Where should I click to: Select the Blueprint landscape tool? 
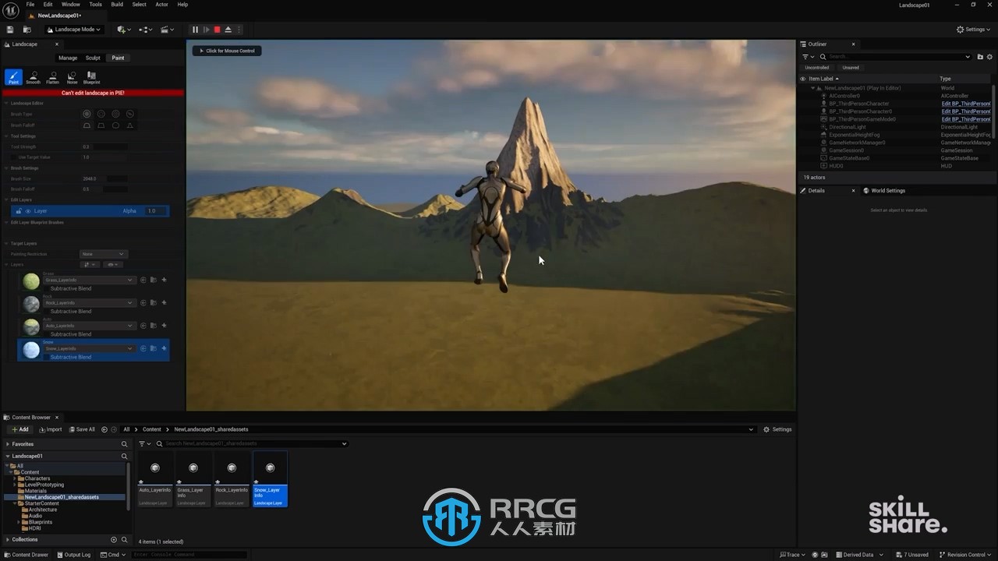tap(91, 76)
